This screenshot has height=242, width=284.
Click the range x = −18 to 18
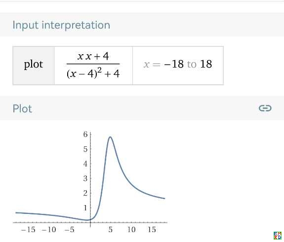click(178, 64)
